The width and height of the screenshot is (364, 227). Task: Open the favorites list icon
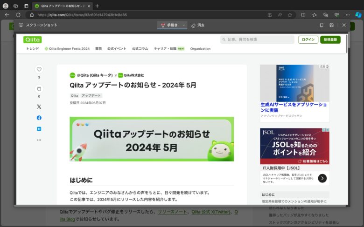(315, 15)
